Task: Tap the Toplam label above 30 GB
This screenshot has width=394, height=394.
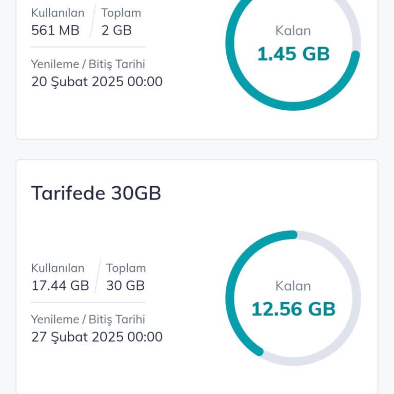Action: (126, 268)
